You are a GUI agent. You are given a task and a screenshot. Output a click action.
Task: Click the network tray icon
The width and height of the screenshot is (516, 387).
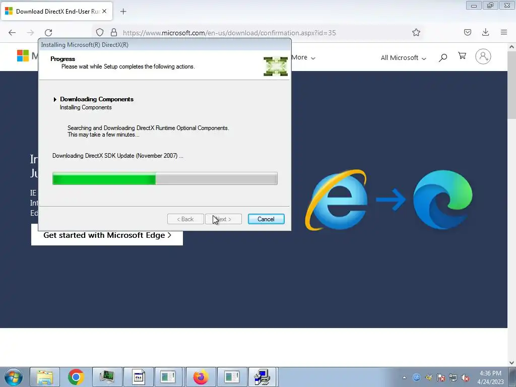tap(453, 377)
